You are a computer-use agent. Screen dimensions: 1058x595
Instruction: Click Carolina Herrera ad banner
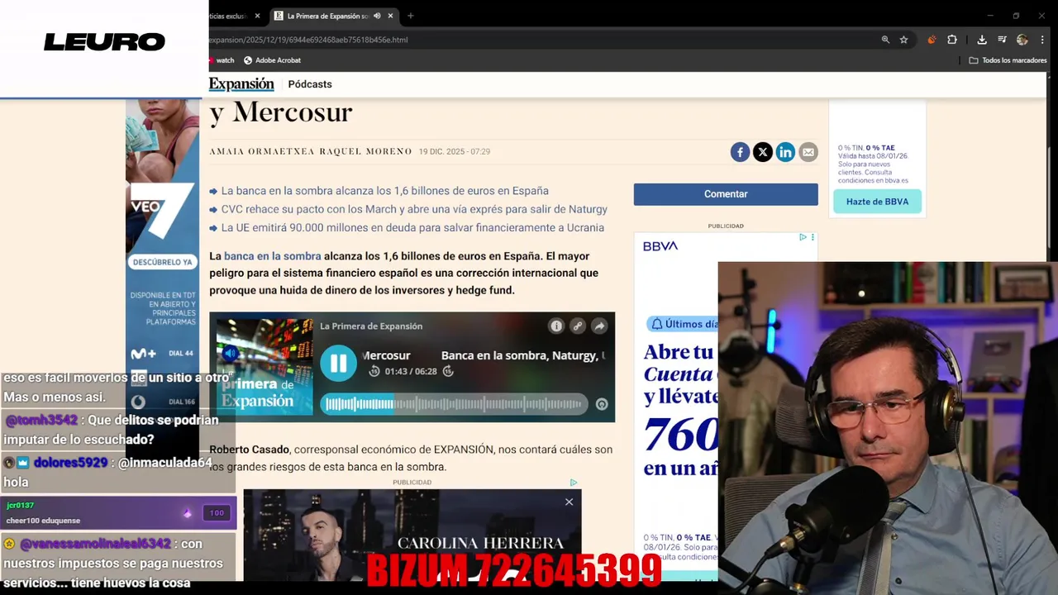[x=412, y=535]
